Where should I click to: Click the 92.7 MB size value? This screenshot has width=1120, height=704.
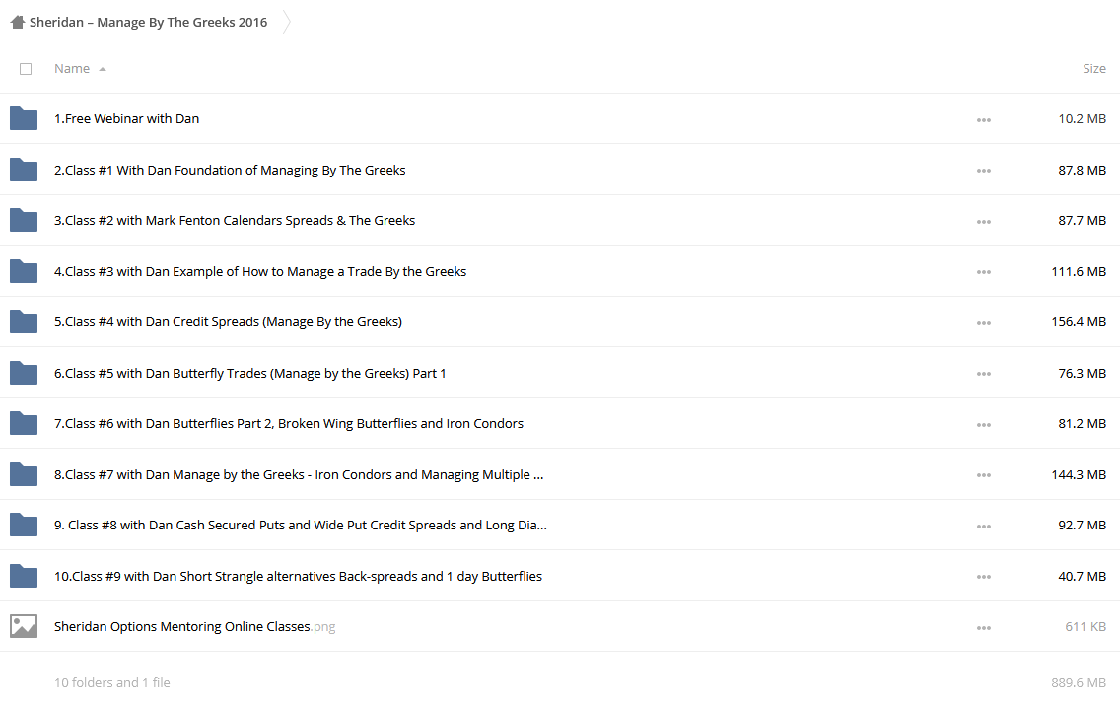coord(1083,525)
